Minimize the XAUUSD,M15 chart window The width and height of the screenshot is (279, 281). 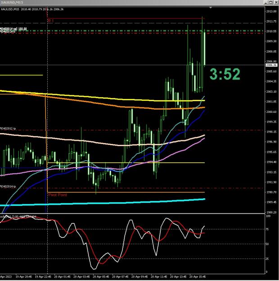pos(266,2)
